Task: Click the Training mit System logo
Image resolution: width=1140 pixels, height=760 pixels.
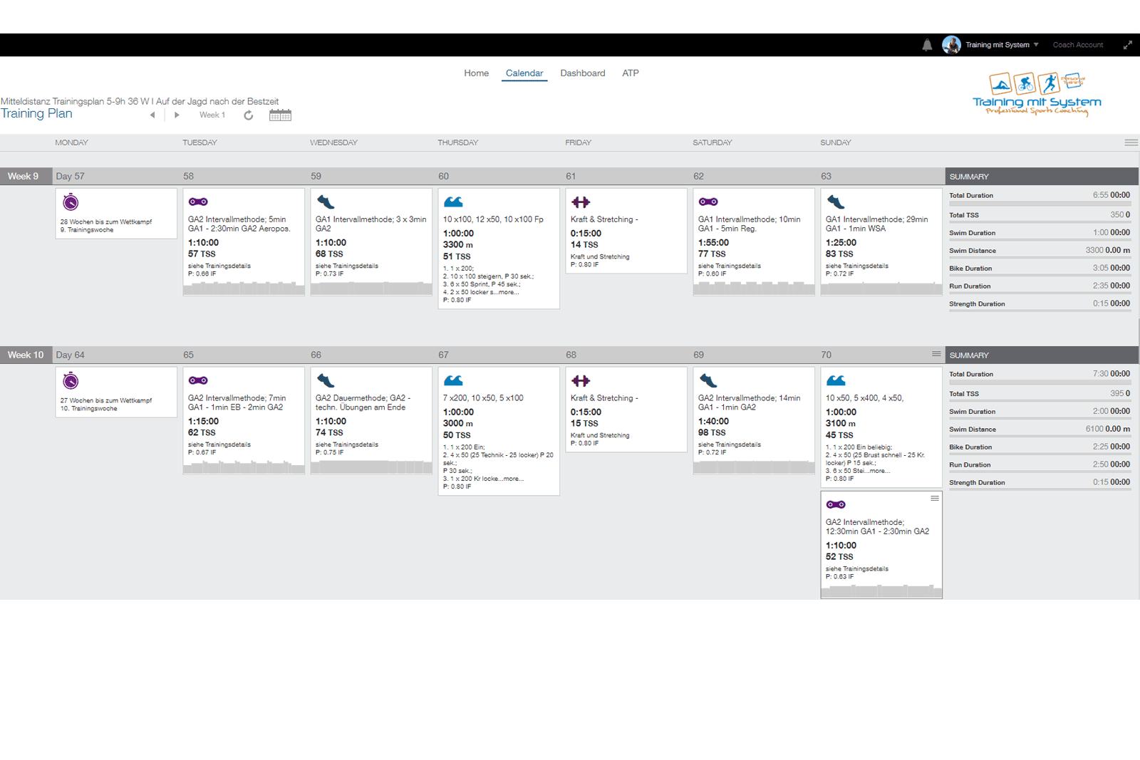Action: click(1037, 94)
